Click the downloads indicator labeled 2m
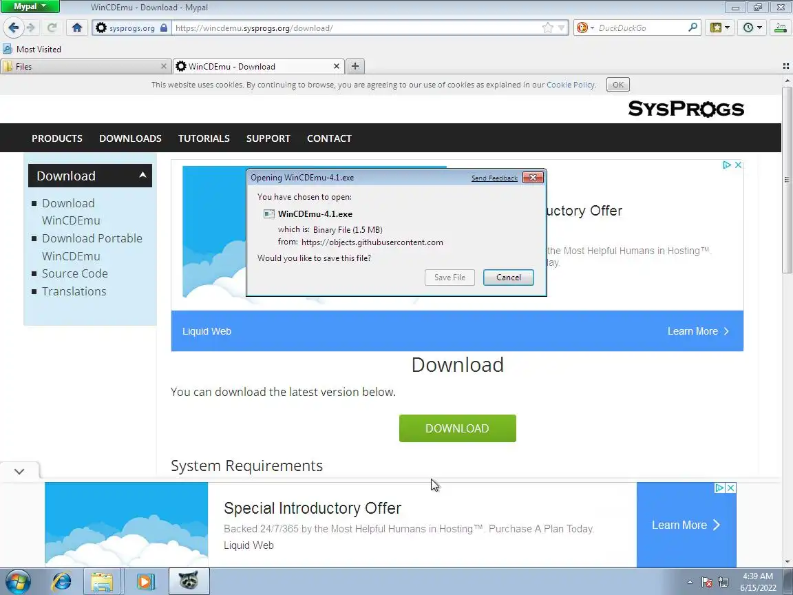Image resolution: width=793 pixels, height=595 pixels. click(x=781, y=28)
